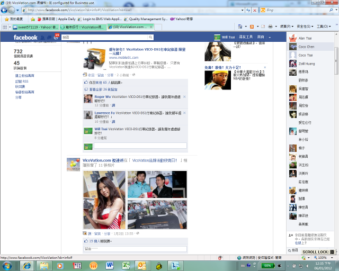Open the www.mobile01.com link
Viewport: 339px width, 271px height.
(123, 58)
